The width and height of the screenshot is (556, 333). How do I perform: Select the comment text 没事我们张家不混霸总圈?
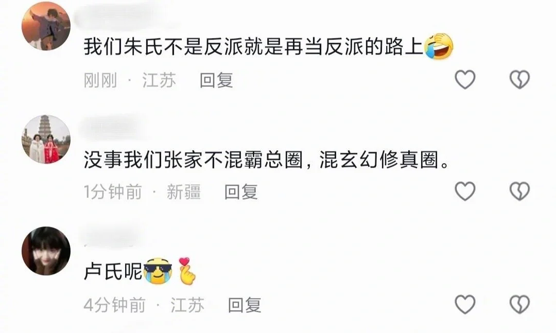193,160
